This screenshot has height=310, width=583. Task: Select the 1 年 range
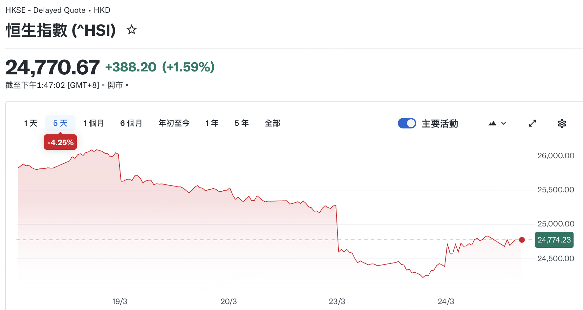pos(212,123)
